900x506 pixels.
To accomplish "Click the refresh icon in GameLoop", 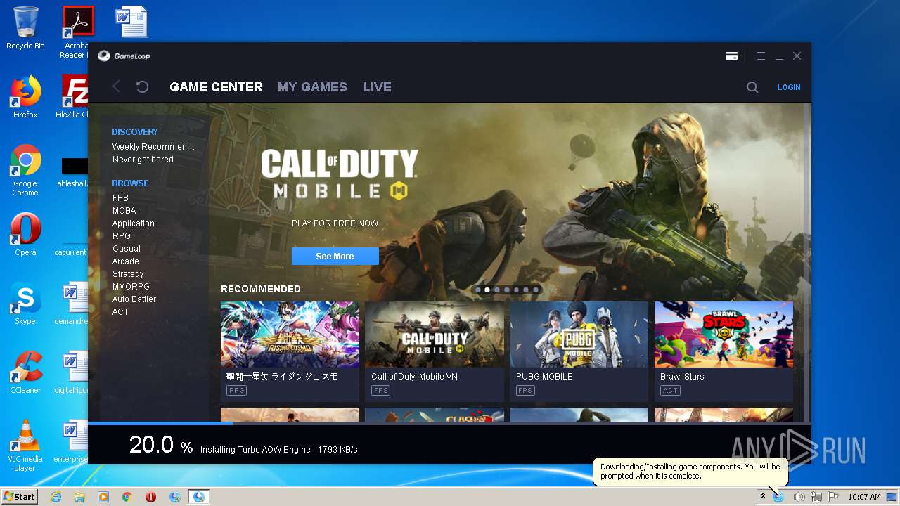I will [142, 86].
